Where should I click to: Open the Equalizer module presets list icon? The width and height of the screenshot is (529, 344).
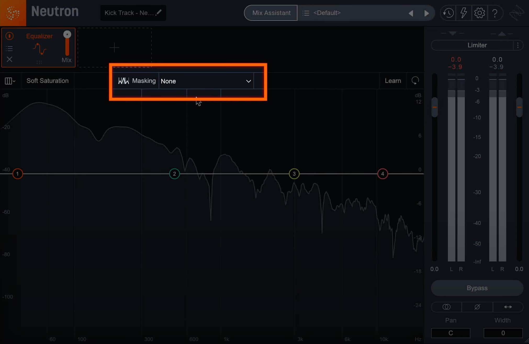9,48
